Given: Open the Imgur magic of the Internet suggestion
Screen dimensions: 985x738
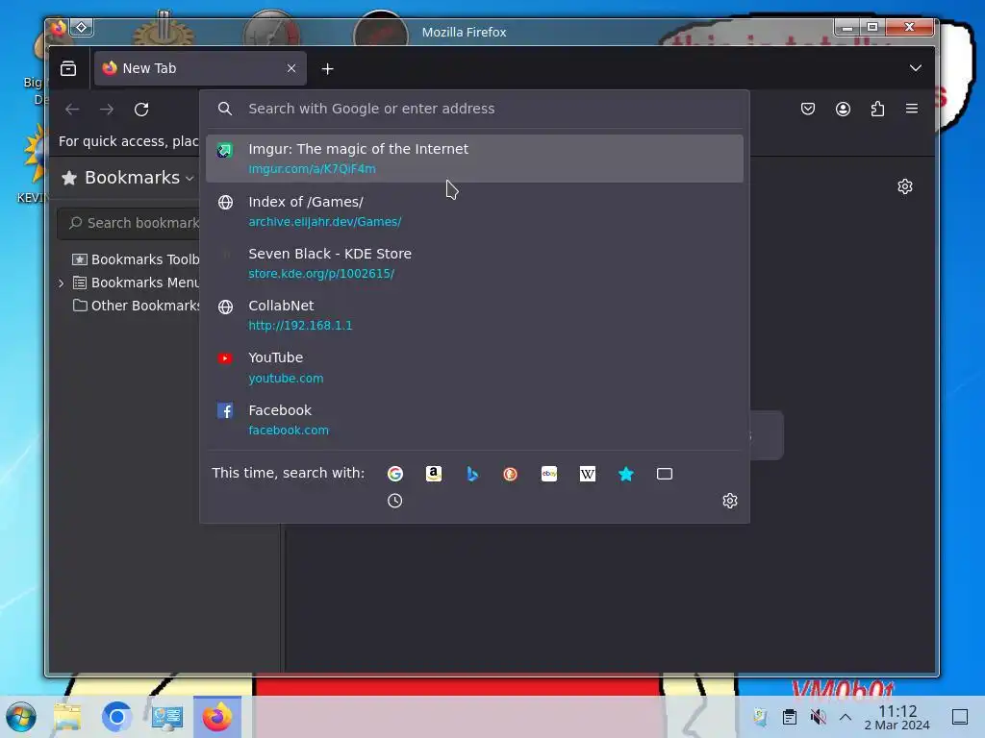Looking at the screenshot, I should pos(474,159).
